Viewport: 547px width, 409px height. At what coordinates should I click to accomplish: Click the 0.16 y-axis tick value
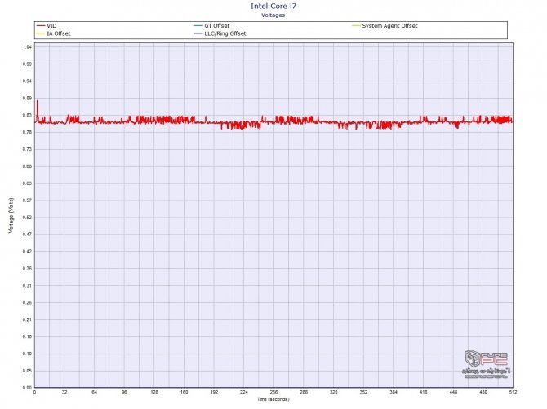tap(27, 337)
